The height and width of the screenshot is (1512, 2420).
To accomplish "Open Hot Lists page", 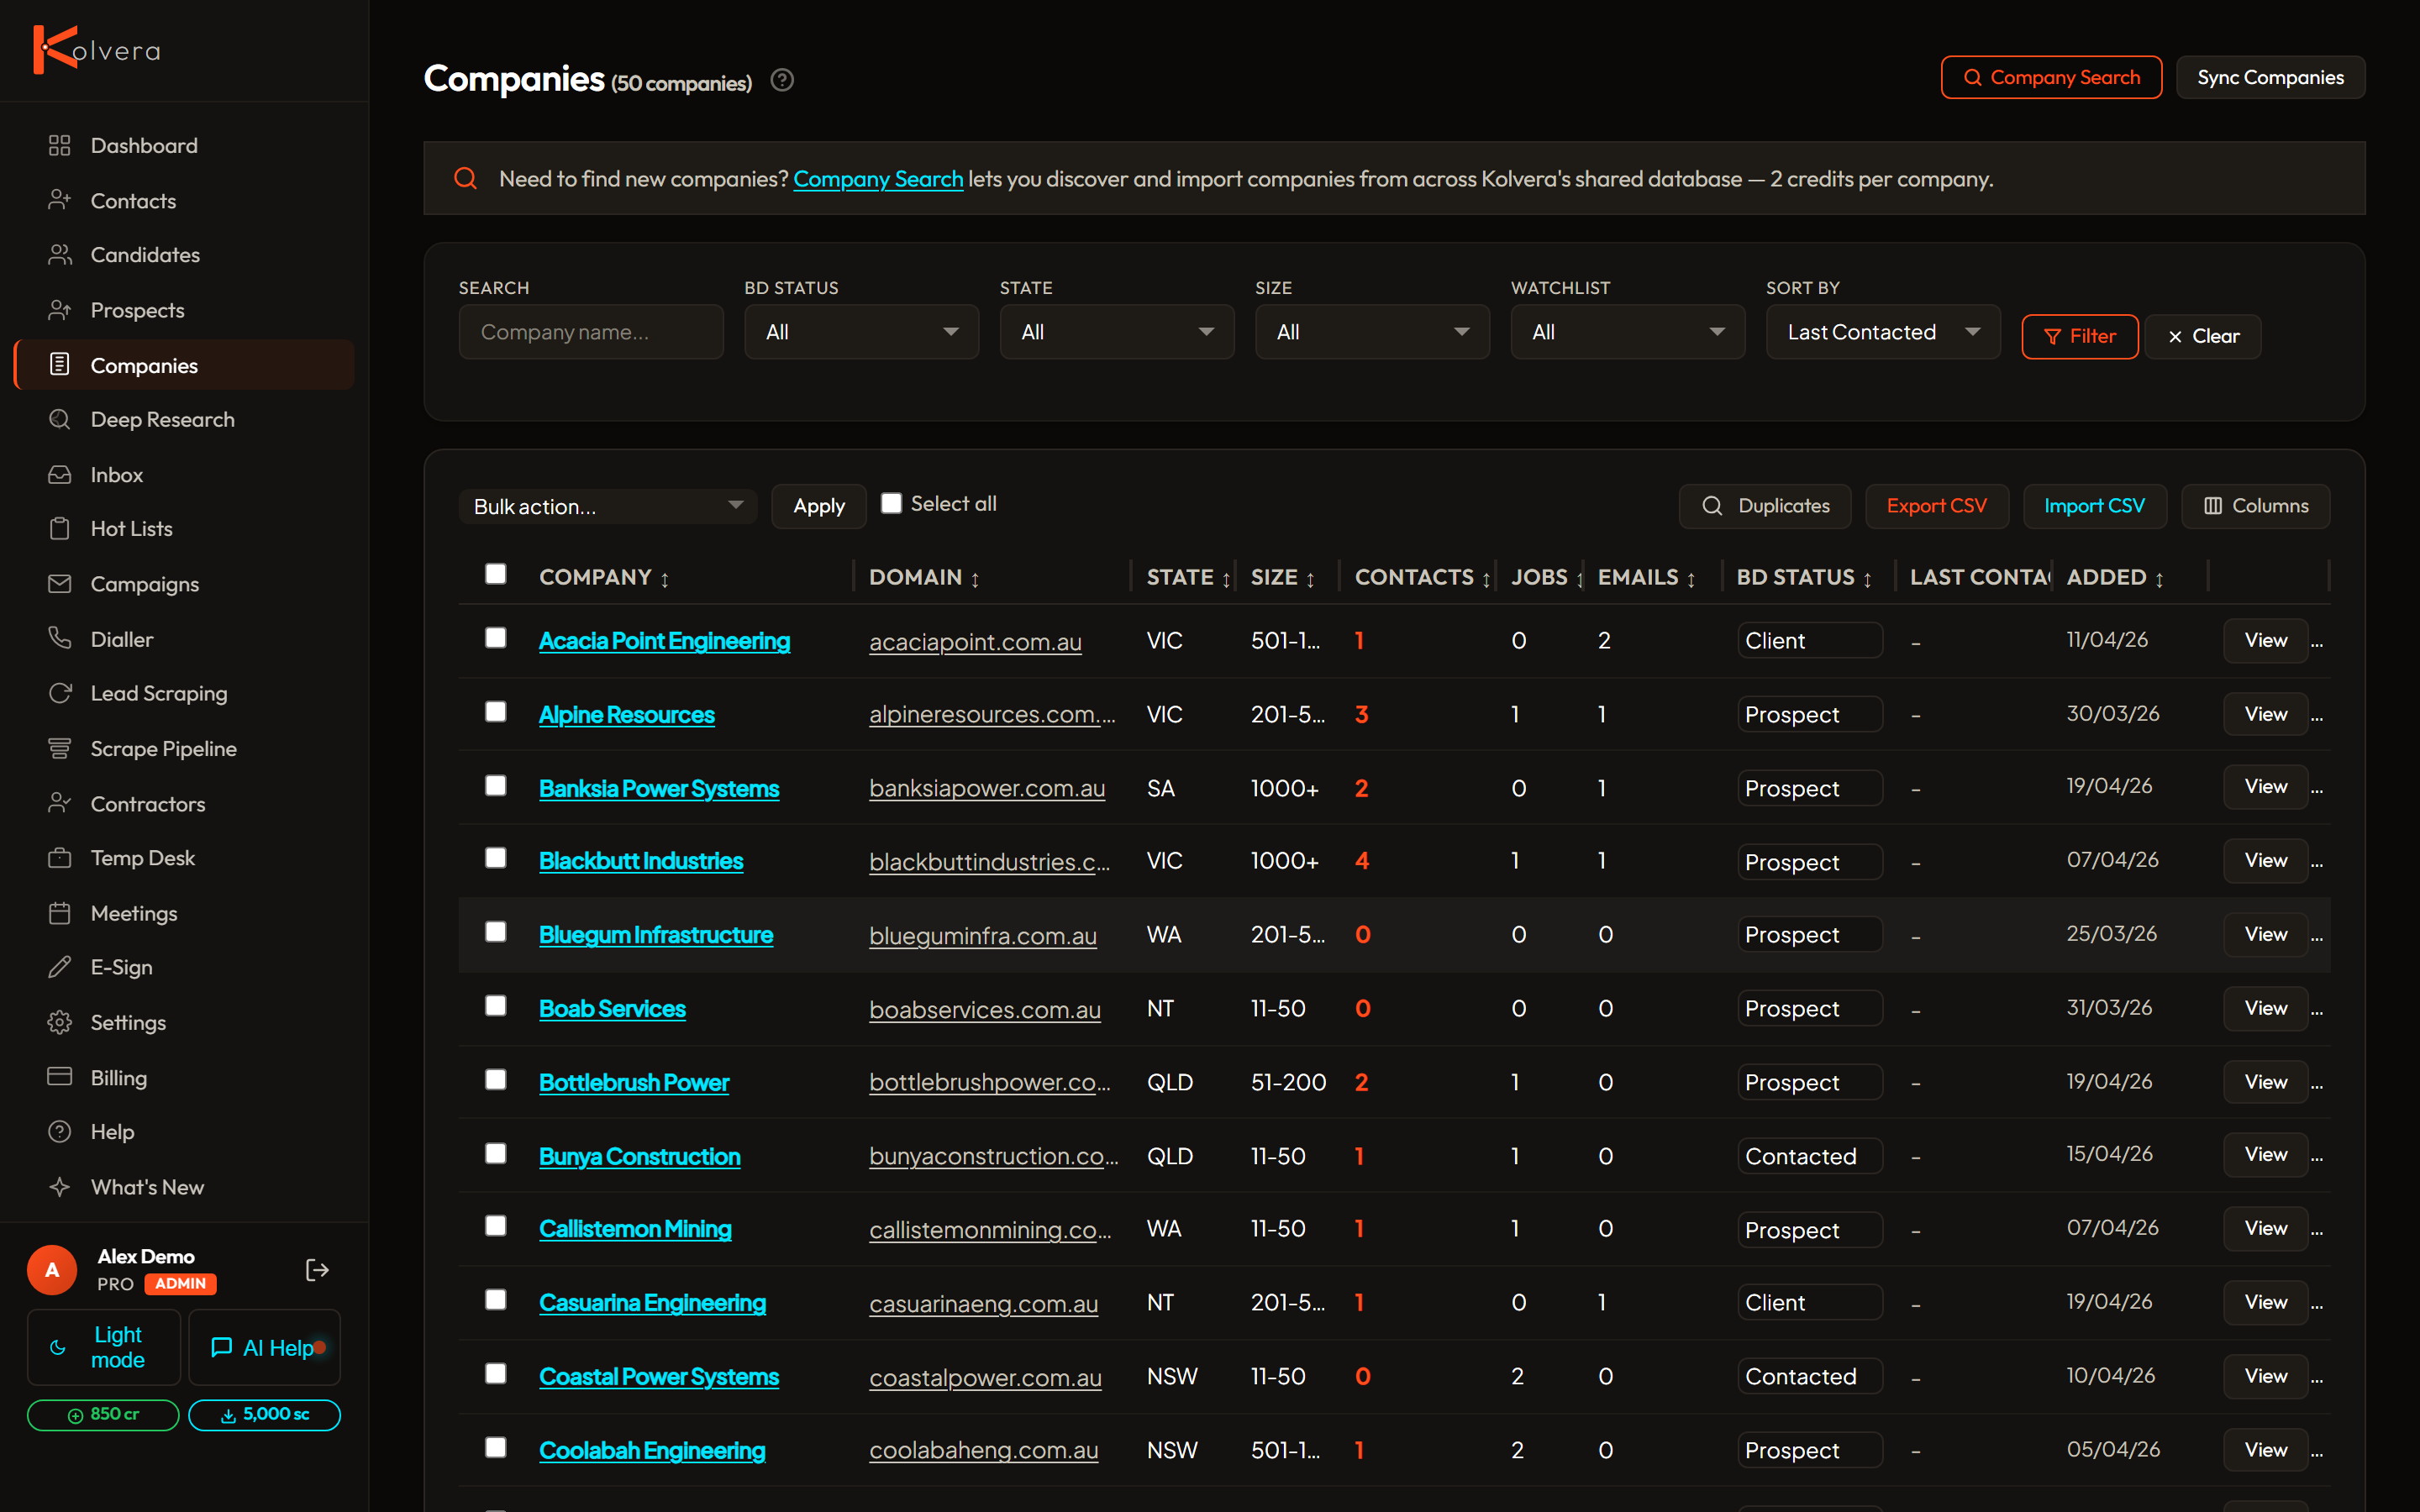I will tap(185, 529).
